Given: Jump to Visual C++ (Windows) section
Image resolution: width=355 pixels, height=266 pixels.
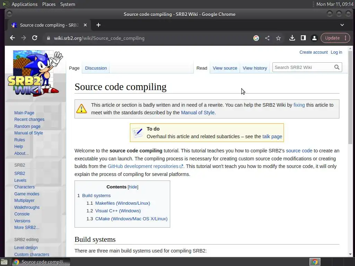Looking at the screenshot, I should tap(118, 211).
